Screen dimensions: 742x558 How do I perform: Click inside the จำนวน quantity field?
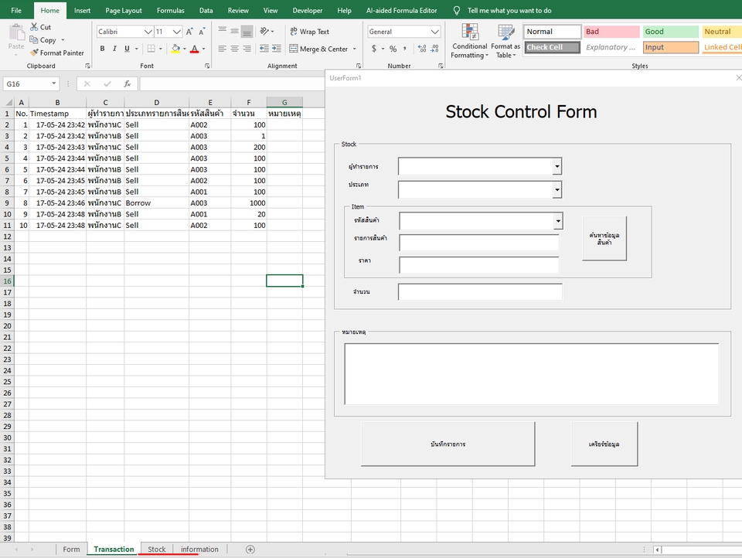(x=479, y=291)
